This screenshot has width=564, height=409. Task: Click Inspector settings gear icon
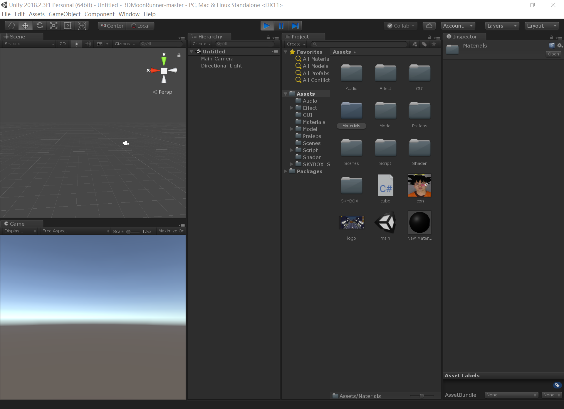[x=559, y=45]
